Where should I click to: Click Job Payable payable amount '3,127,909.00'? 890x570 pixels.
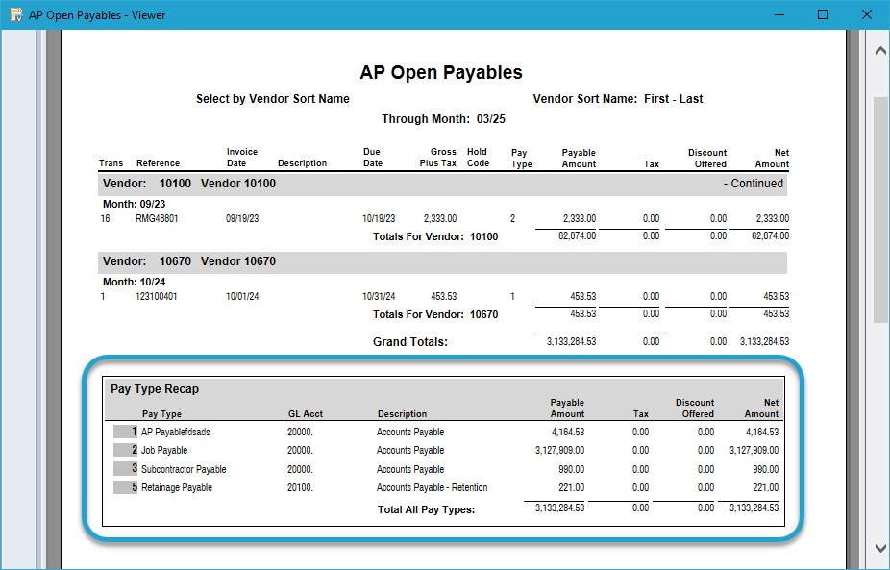[559, 450]
